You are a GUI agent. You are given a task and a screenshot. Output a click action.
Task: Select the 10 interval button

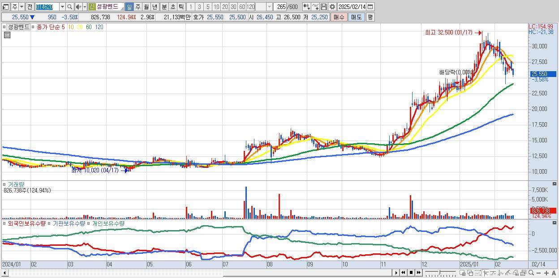pyautogui.click(x=216, y=7)
